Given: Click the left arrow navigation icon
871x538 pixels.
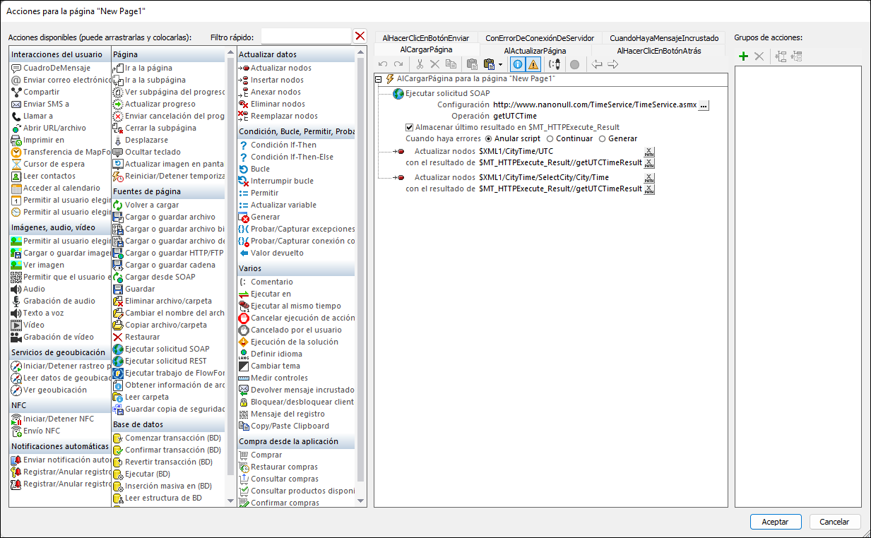Looking at the screenshot, I should coord(597,64).
